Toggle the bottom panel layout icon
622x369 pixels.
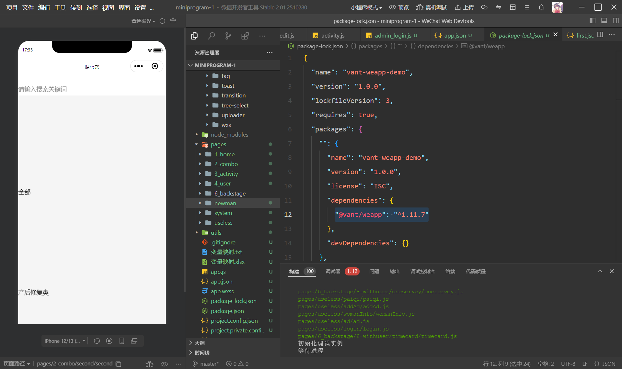pyautogui.click(x=604, y=21)
